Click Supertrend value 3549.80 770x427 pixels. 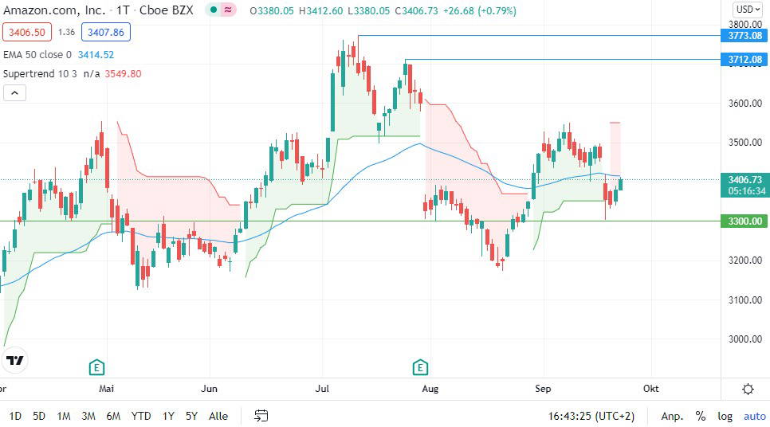tap(123, 73)
